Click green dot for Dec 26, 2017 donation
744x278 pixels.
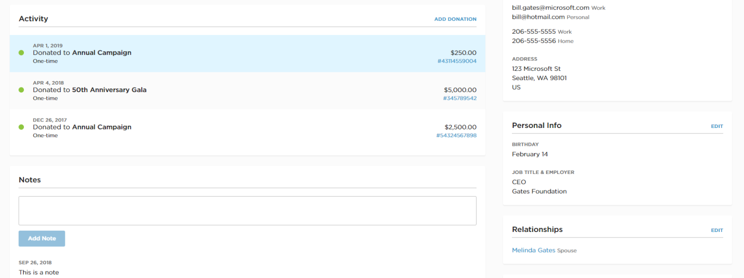[x=21, y=127]
